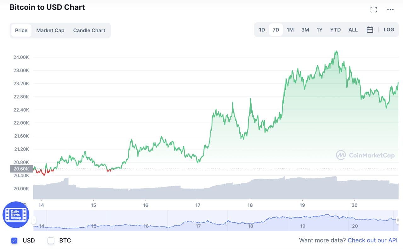Show year-to-date YTD range

335,30
